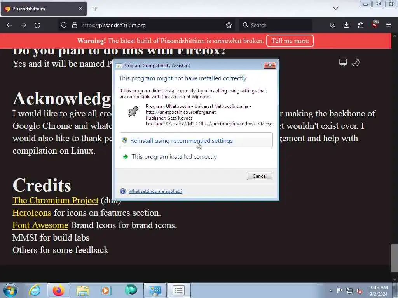This screenshot has height=298, width=398.
Task: Launch Internet Explorer from the taskbar
Action: 35,290
